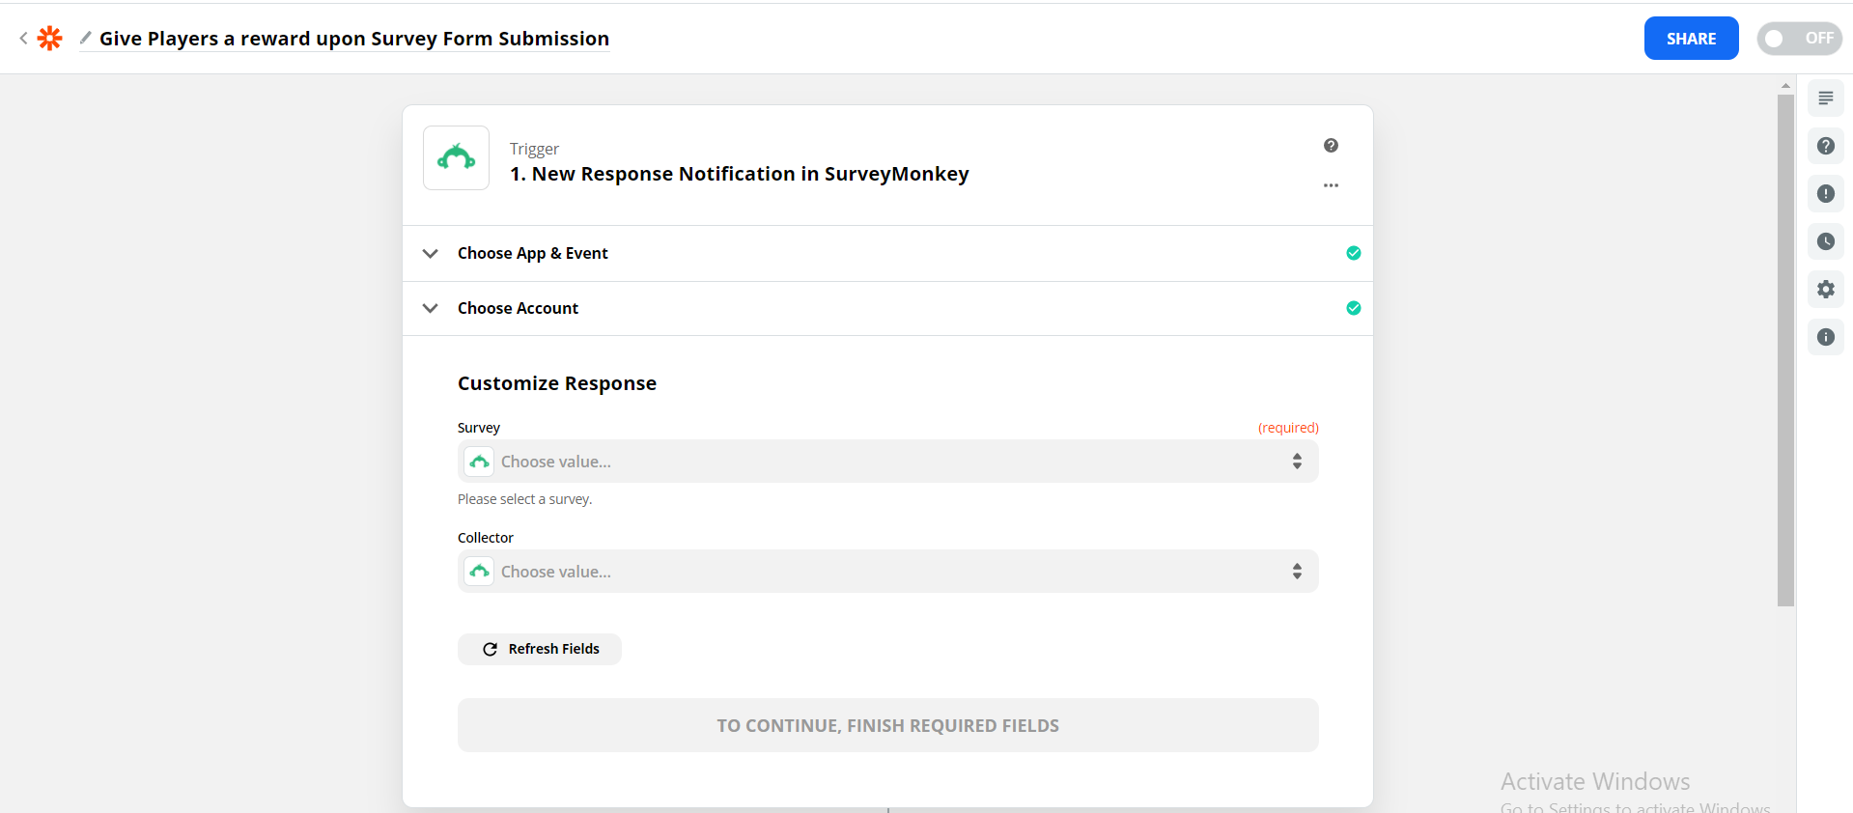Open the alerts exclamation sidebar icon
The image size is (1853, 813).
pyautogui.click(x=1825, y=193)
